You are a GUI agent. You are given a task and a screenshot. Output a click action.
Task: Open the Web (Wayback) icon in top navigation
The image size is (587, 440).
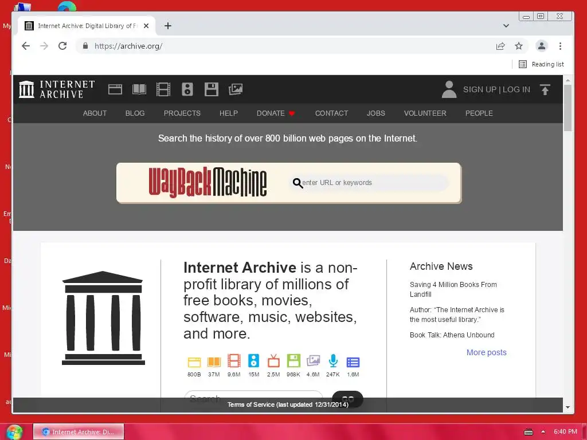115,89
